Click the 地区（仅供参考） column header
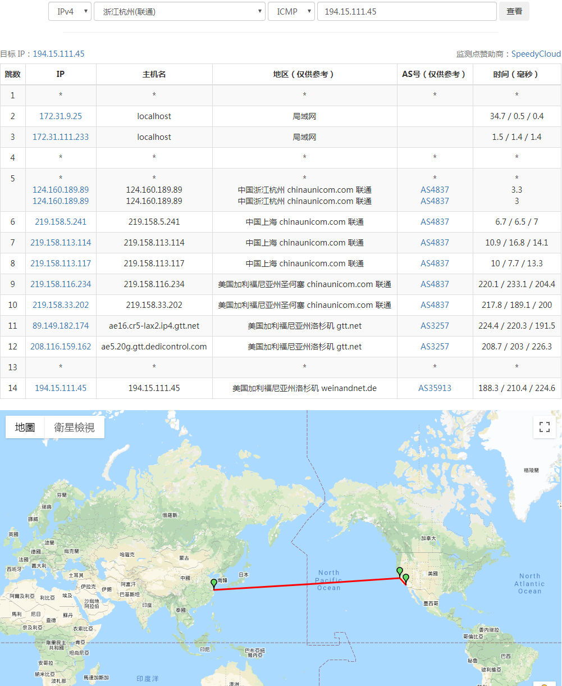562x686 pixels. [305, 74]
